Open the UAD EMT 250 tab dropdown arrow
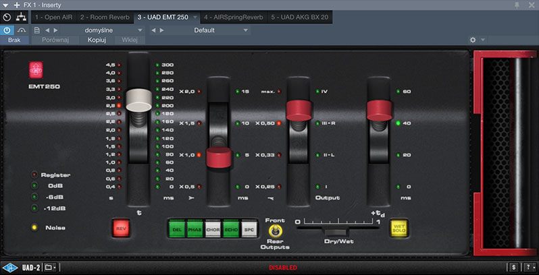Image resolution: width=539 pixels, height=275 pixels. point(195,17)
